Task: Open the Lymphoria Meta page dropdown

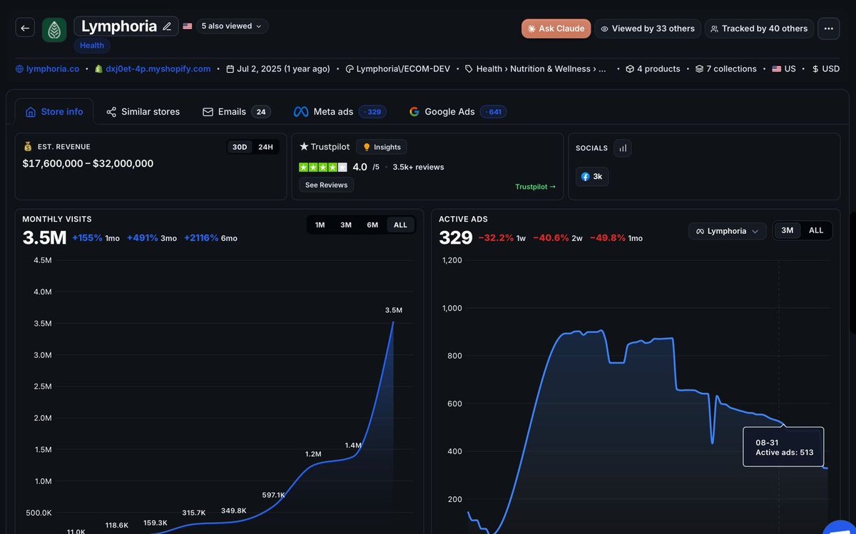Action: pos(727,231)
